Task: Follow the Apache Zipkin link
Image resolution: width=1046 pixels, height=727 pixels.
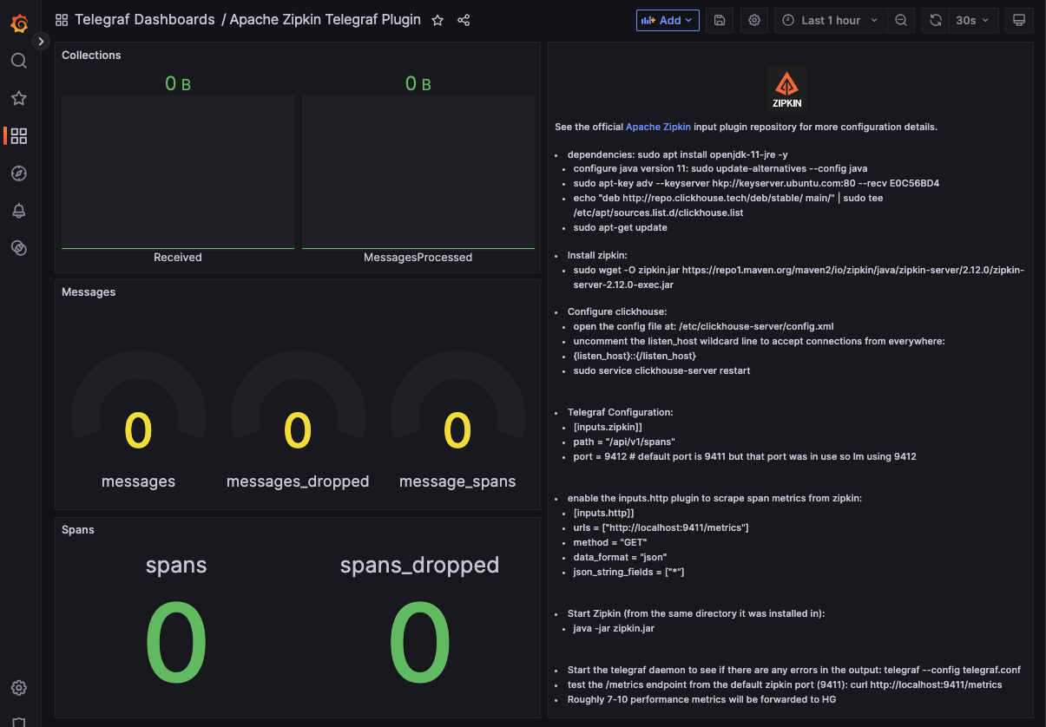Action: click(x=658, y=127)
